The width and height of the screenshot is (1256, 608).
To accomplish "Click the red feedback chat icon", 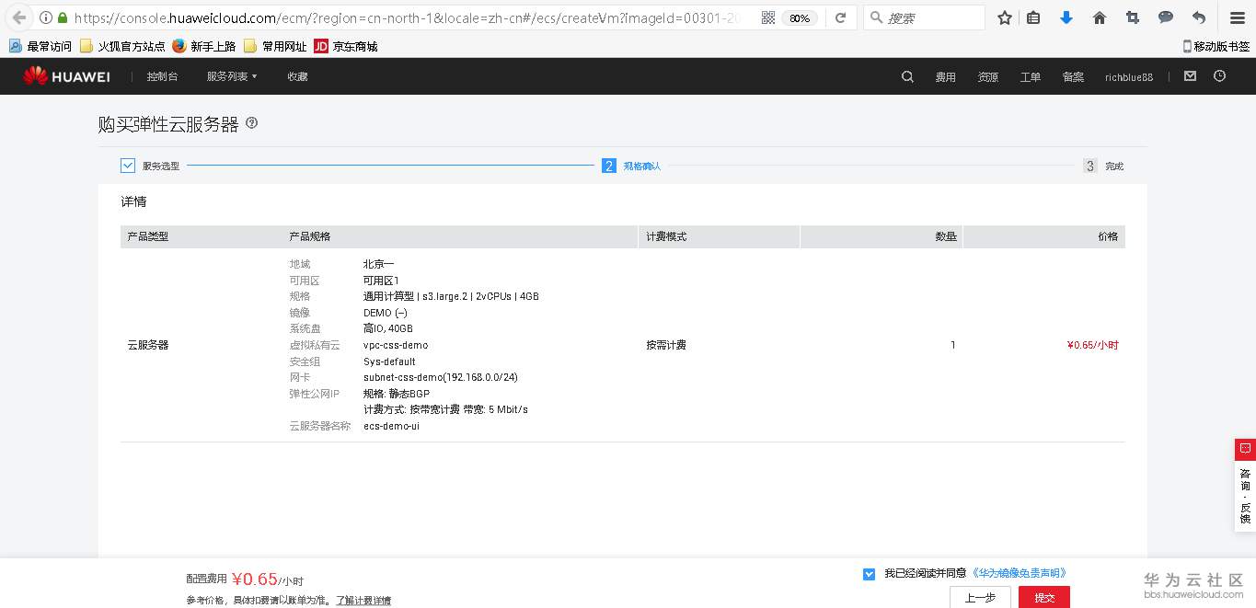I will pos(1245,449).
